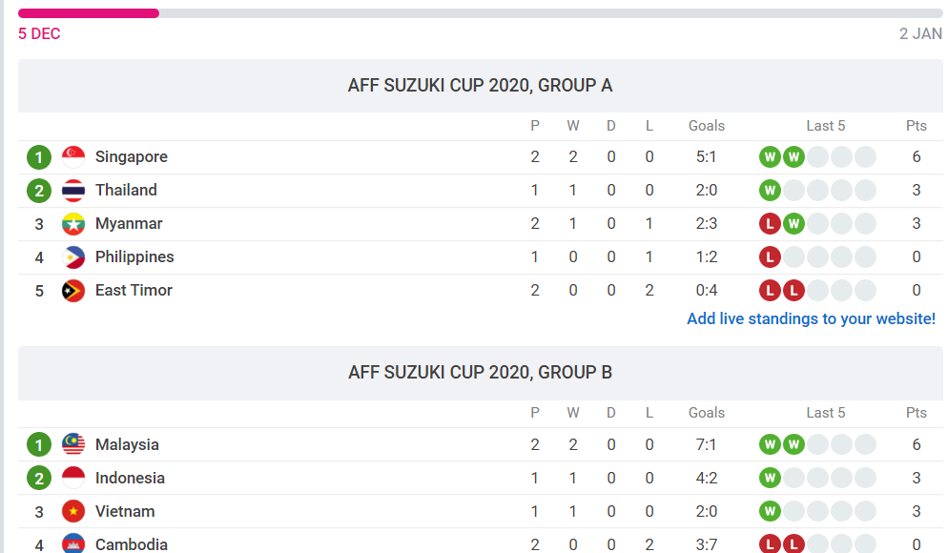948x553 pixels.
Task: Click the Group B table header
Action: pyautogui.click(x=480, y=373)
